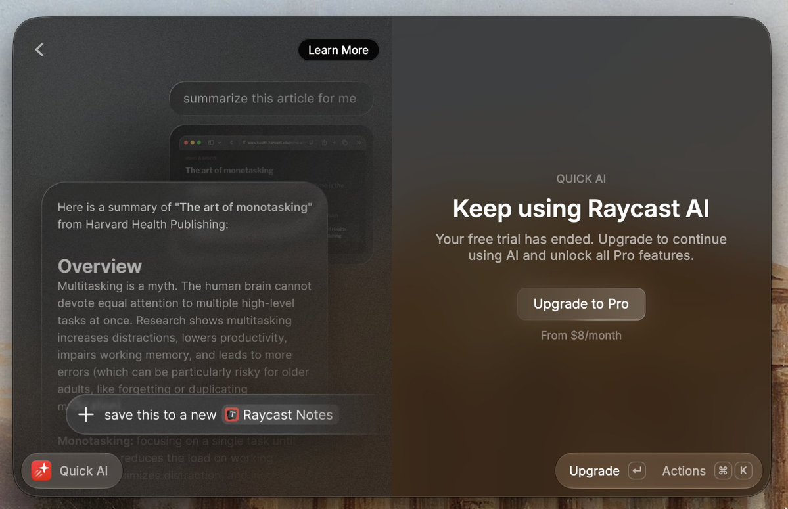788x509 pixels.
Task: Click the 'Keep using Raycast AI' heading
Action: 581,208
